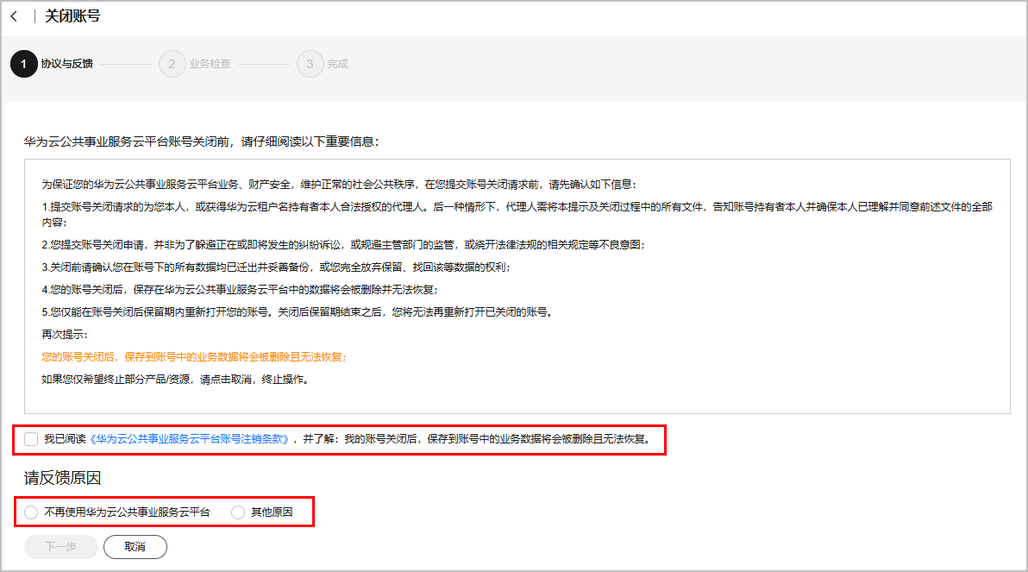Screen dimensions: 1028x572
Task: Select step 1 协议与反馈 circle
Action: 23,64
